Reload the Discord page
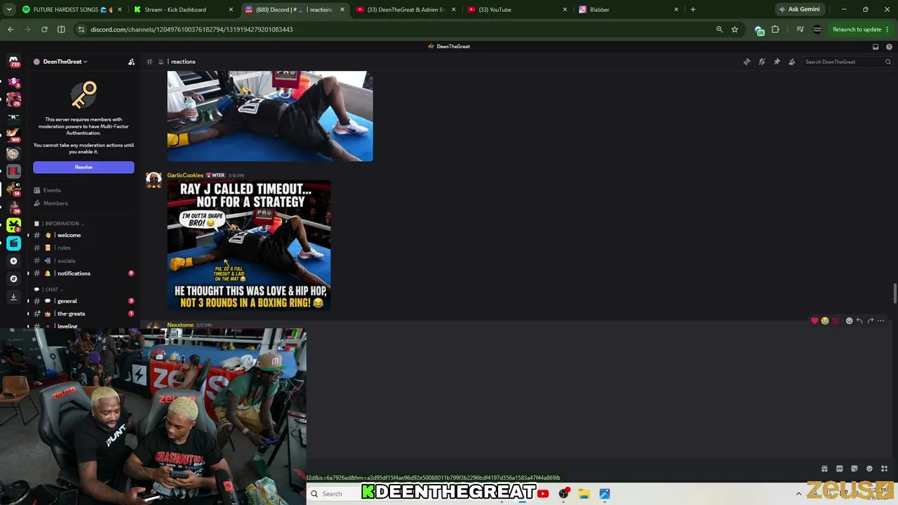This screenshot has height=505, width=898. (44, 29)
